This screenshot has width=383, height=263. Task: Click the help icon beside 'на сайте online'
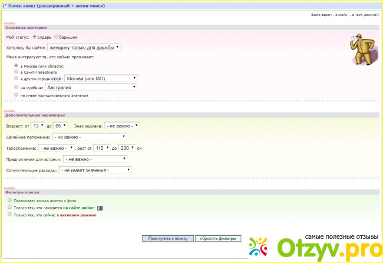tap(100, 208)
